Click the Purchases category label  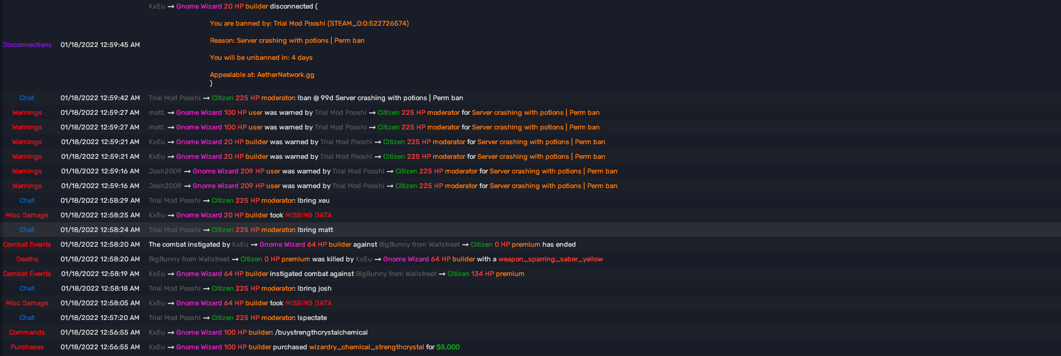pos(27,347)
